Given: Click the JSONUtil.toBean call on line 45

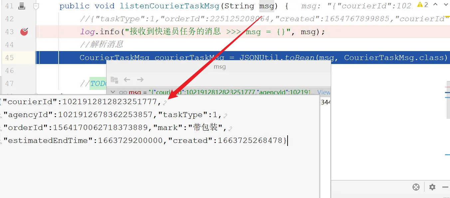Looking at the screenshot, I should 277,58.
